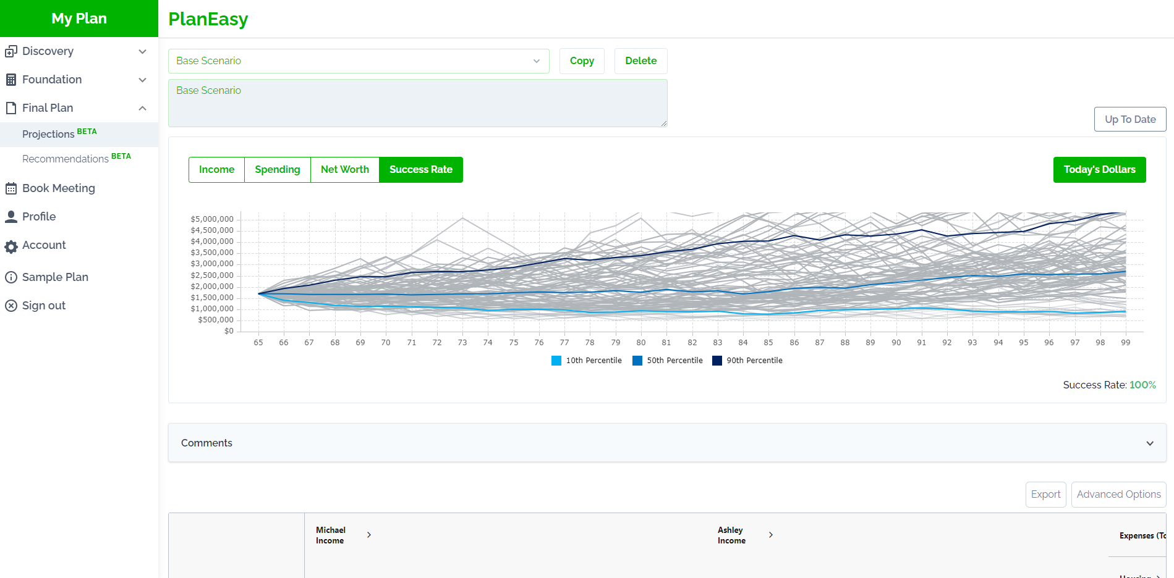Image resolution: width=1174 pixels, height=578 pixels.
Task: Expand the Foundation menu chevron
Action: [143, 80]
